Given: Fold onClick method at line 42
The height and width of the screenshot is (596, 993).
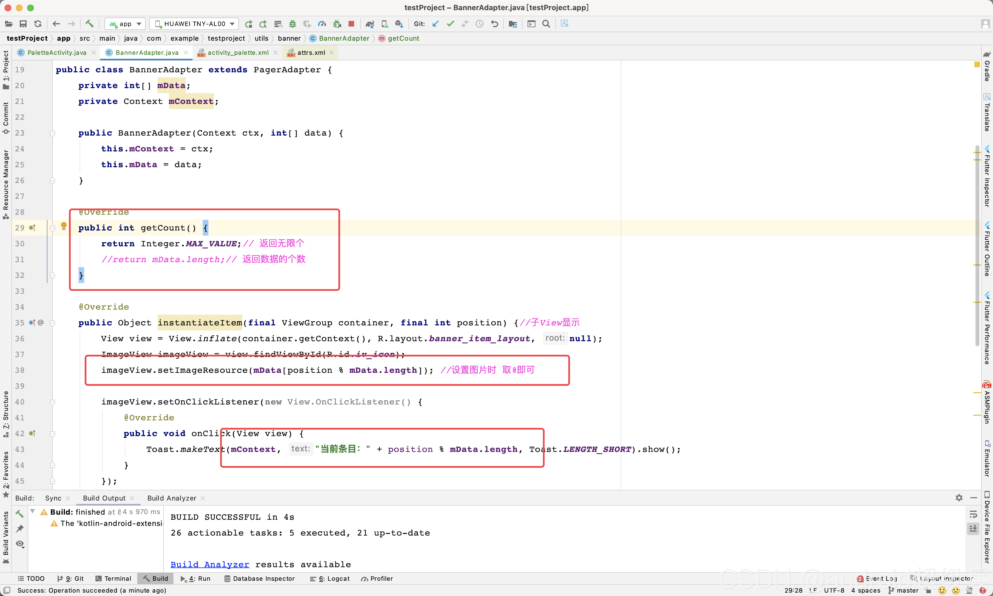Looking at the screenshot, I should 52,433.
